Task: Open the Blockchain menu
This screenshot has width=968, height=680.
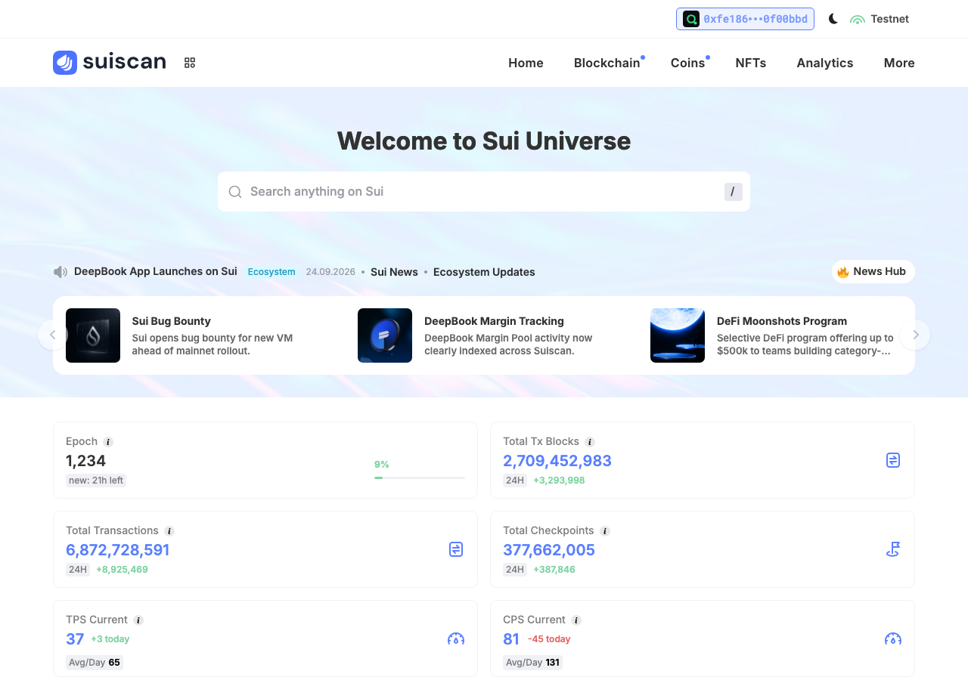Action: (607, 63)
